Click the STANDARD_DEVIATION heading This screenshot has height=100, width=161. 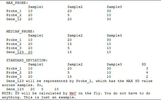(27, 60)
